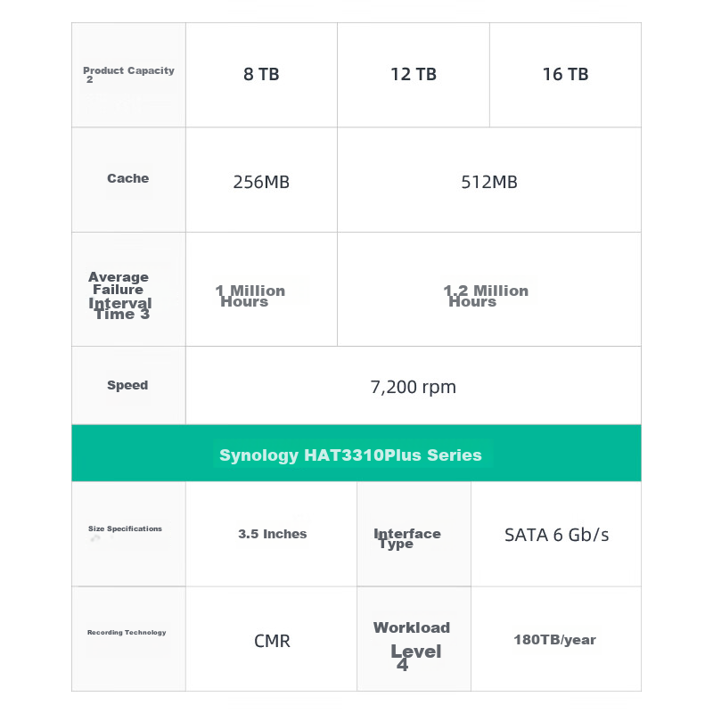
Task: Click the Average Failure Interval Time label
Action: click(120, 295)
